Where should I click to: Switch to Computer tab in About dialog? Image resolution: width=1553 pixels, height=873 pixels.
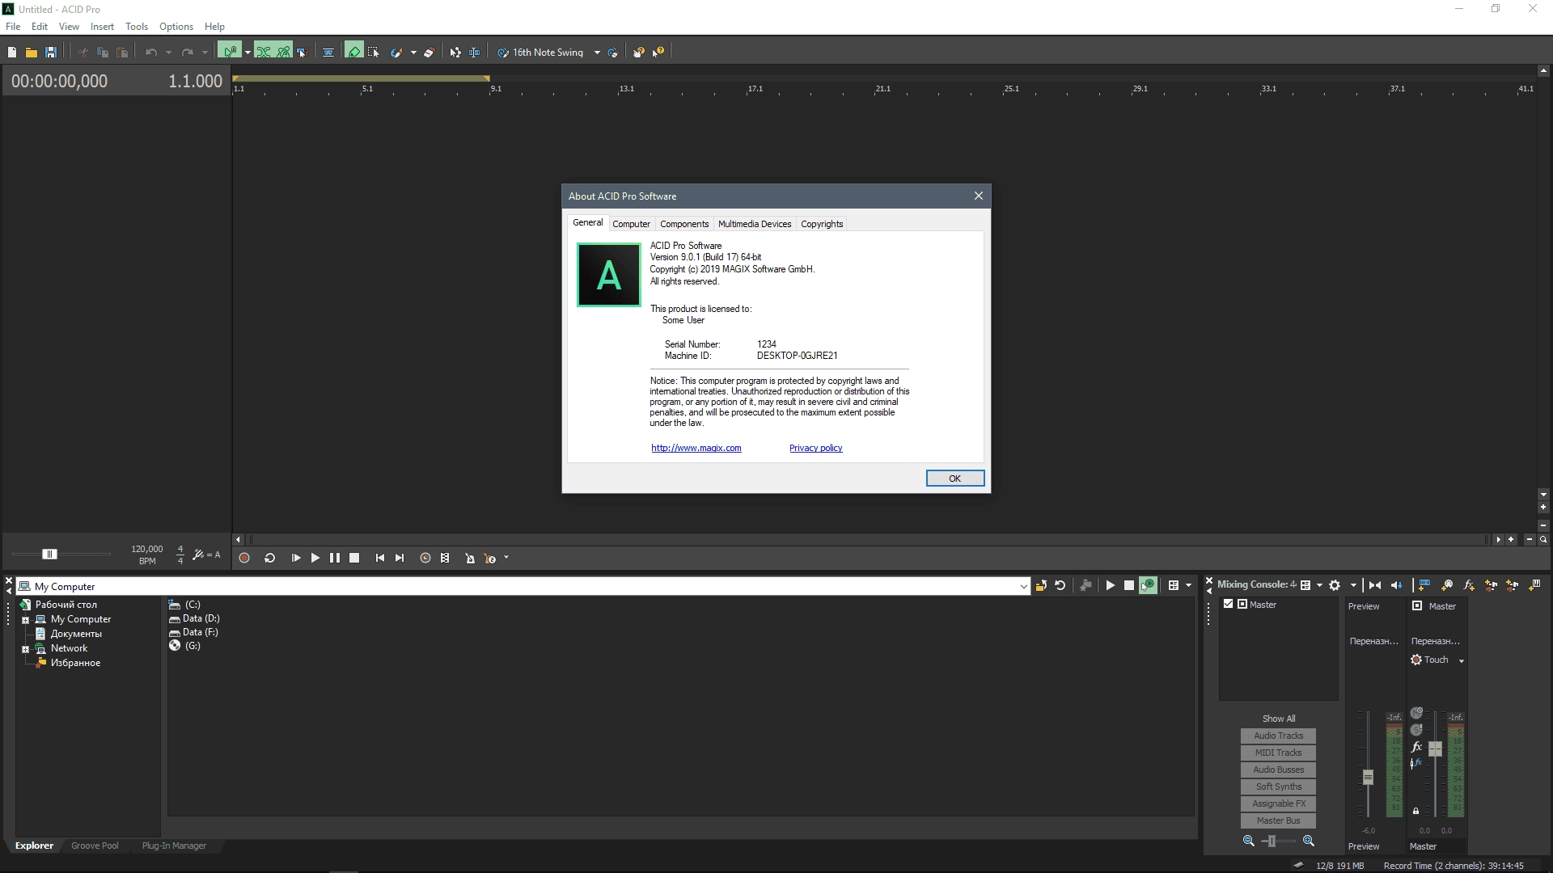point(631,224)
